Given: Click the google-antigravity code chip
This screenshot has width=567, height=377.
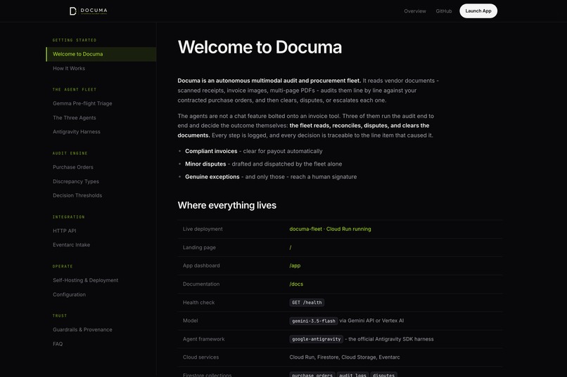Looking at the screenshot, I should 316,339.
